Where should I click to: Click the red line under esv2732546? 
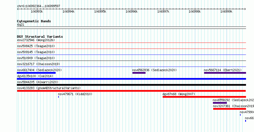coord(131,43)
